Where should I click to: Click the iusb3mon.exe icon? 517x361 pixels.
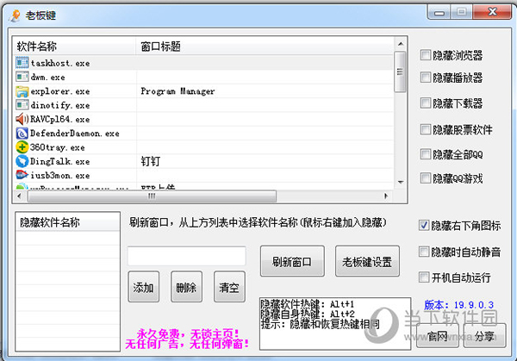pyautogui.click(x=22, y=175)
